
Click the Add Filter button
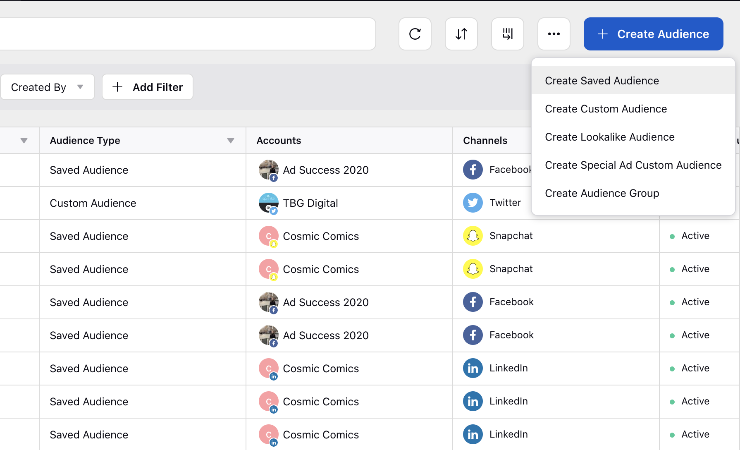148,87
